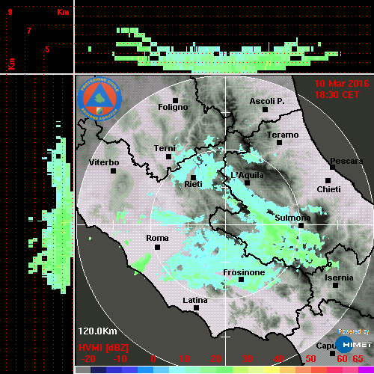Click the Viterbo city marker square
The image size is (374, 374).
(x=113, y=171)
